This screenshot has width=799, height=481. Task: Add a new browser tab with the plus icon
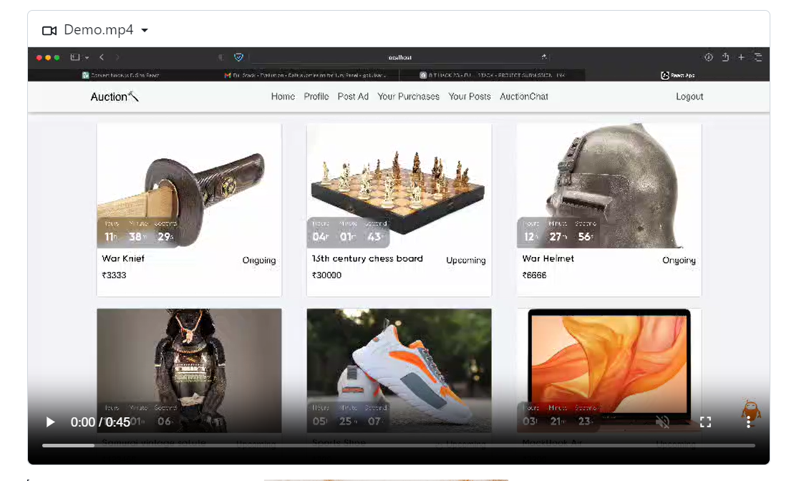pos(742,57)
